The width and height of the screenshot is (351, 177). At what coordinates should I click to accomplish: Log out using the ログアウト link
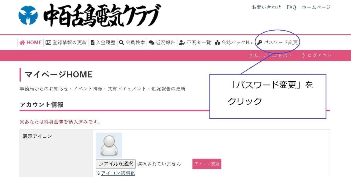[x=319, y=55]
